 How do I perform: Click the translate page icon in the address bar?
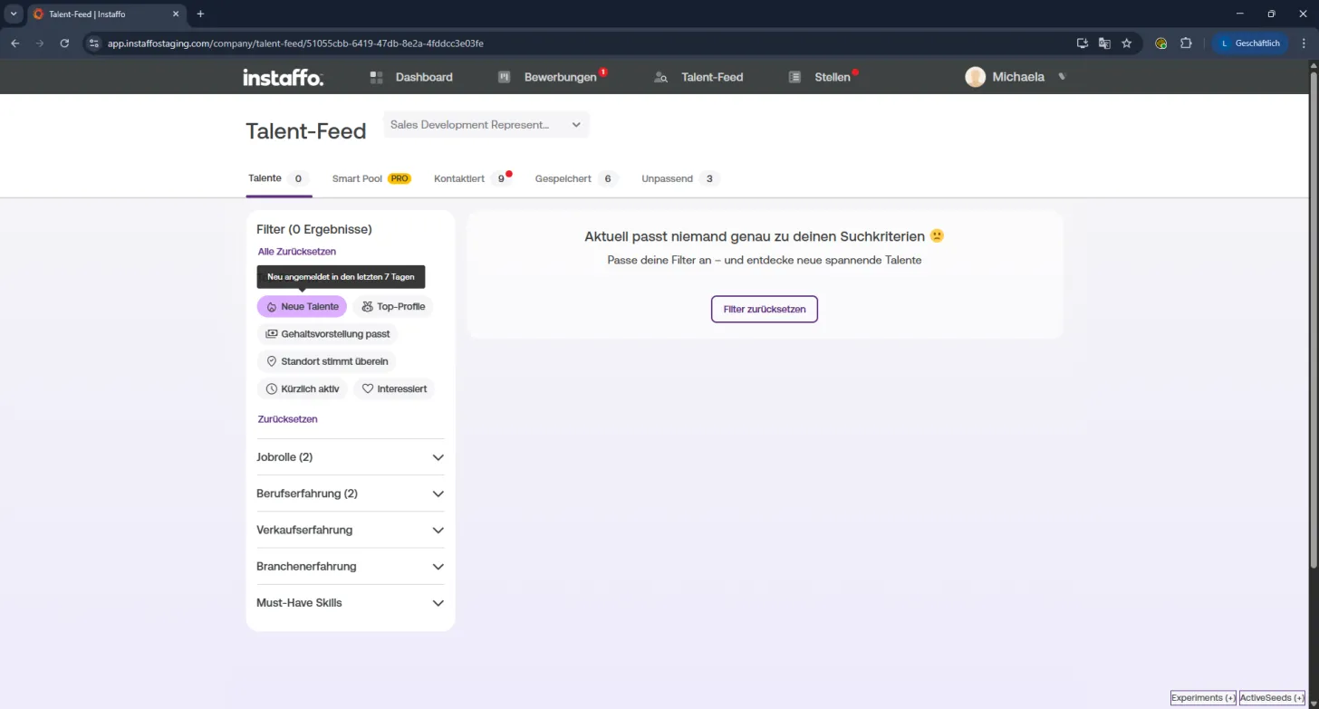click(1104, 43)
